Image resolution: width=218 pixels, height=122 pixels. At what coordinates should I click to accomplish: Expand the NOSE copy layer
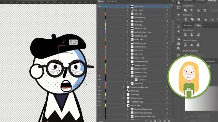[124, 91]
